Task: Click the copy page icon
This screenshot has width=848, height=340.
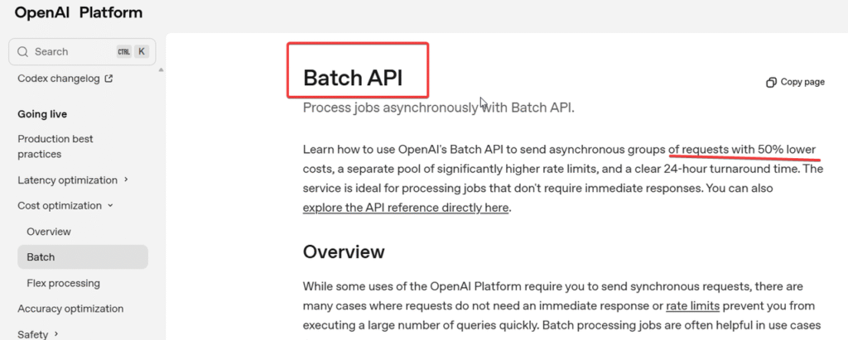Action: 772,82
